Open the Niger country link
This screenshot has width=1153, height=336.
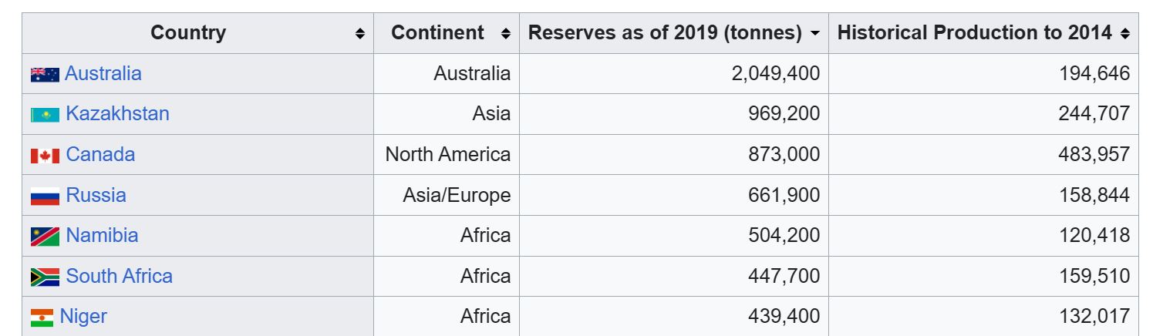tap(83, 317)
